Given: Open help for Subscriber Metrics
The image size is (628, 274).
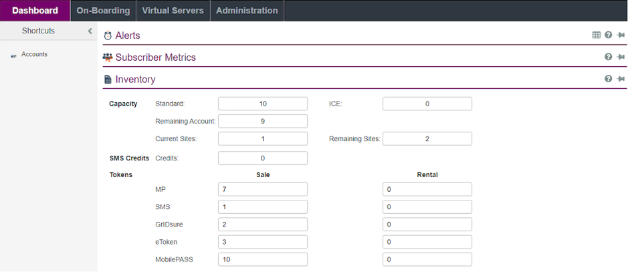Looking at the screenshot, I should point(609,57).
